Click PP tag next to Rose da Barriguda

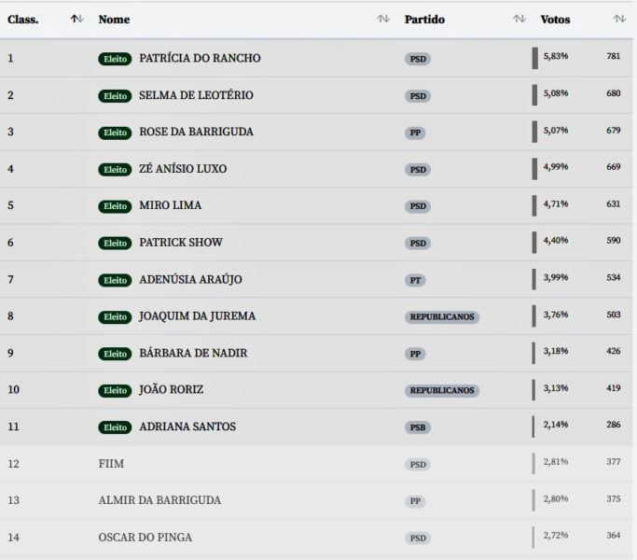[x=415, y=133]
